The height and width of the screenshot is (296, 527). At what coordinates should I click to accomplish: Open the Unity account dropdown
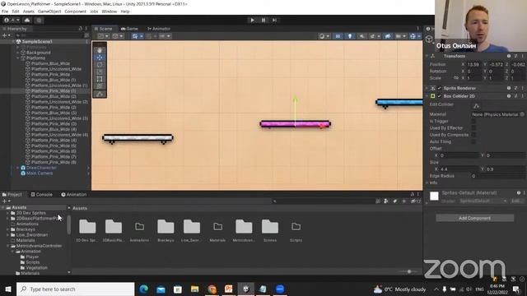[x=12, y=20]
